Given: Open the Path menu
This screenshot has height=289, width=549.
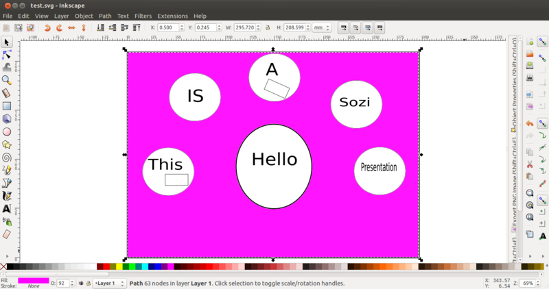Looking at the screenshot, I should (x=105, y=16).
